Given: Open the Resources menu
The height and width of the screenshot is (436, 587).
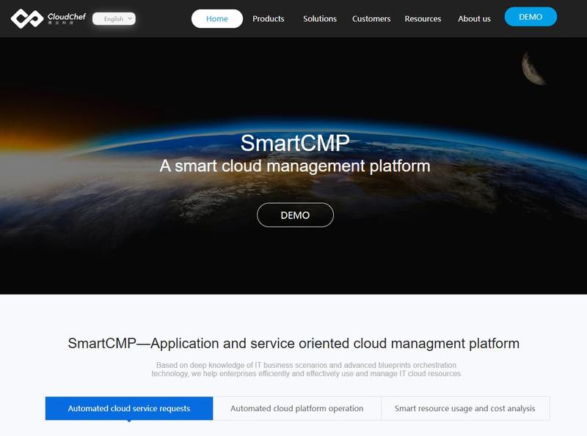Looking at the screenshot, I should click(423, 19).
